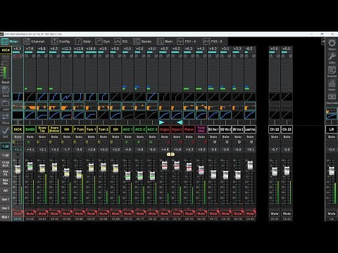
Task: Select the Ch 23 channel name label
Action: 287,129
